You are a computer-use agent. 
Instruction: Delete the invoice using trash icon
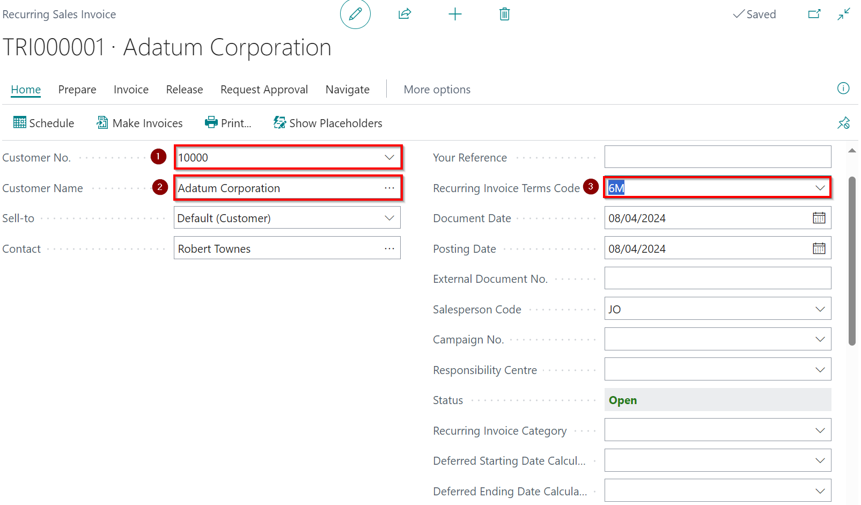[504, 14]
